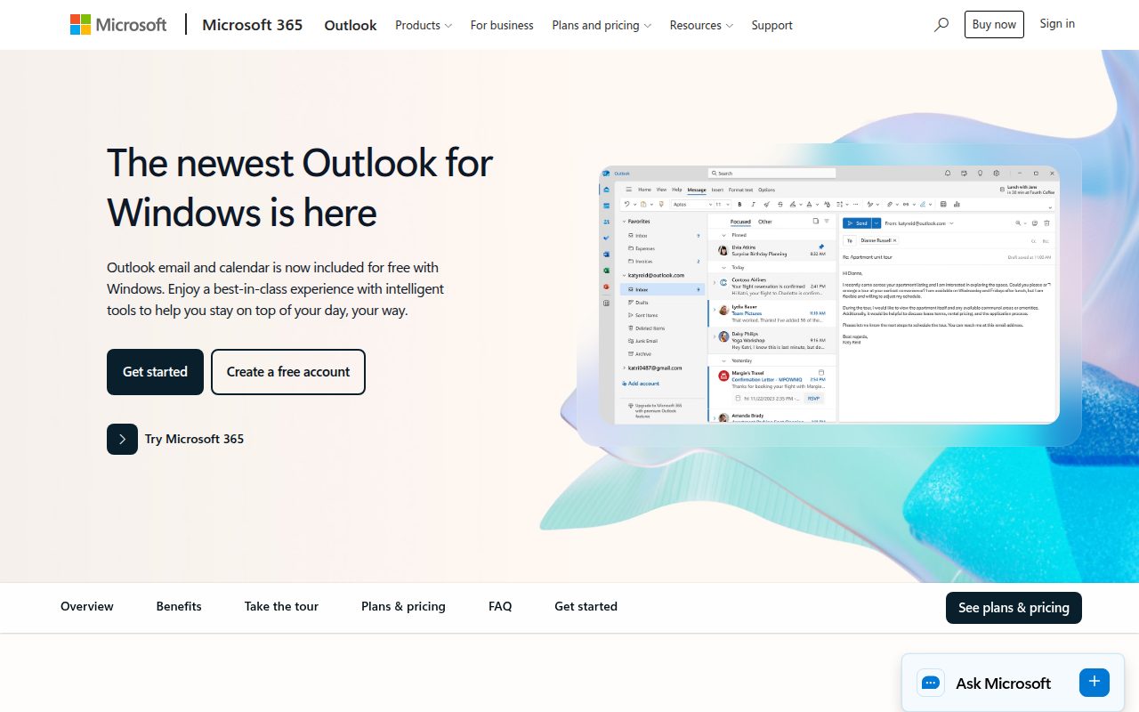This screenshot has height=712, width=1139.
Task: Open the Microsoft 365 header link
Action: 252,25
